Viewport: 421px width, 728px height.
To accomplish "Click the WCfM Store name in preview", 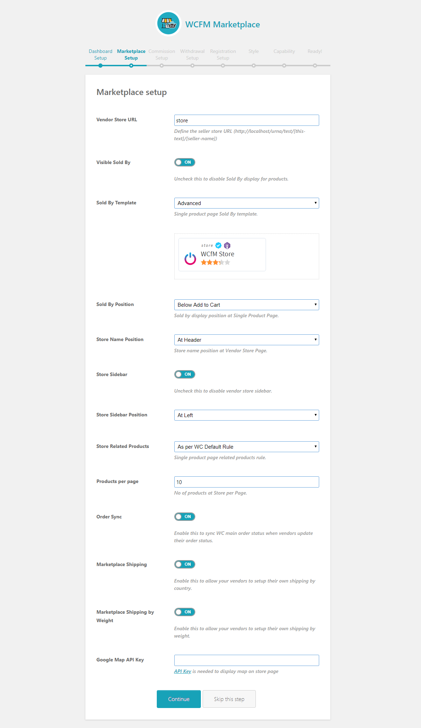I will coord(218,254).
